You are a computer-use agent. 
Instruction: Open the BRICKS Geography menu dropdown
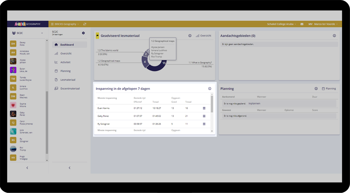coord(65,24)
